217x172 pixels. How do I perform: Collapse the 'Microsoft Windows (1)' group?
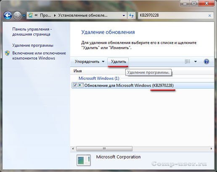[99, 78]
